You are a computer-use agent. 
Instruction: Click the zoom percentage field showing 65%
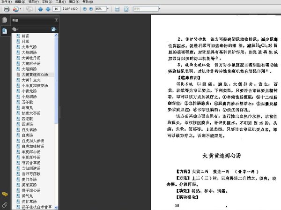[101, 9]
